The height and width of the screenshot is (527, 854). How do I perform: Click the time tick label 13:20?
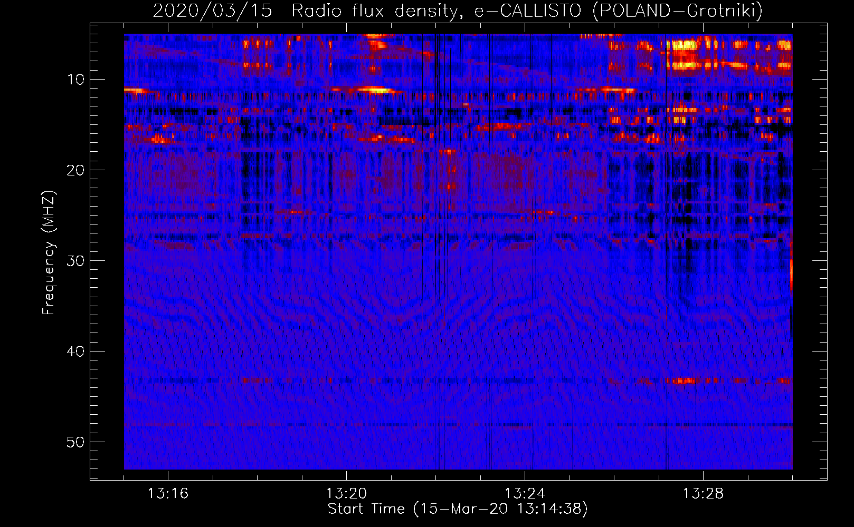tap(346, 493)
